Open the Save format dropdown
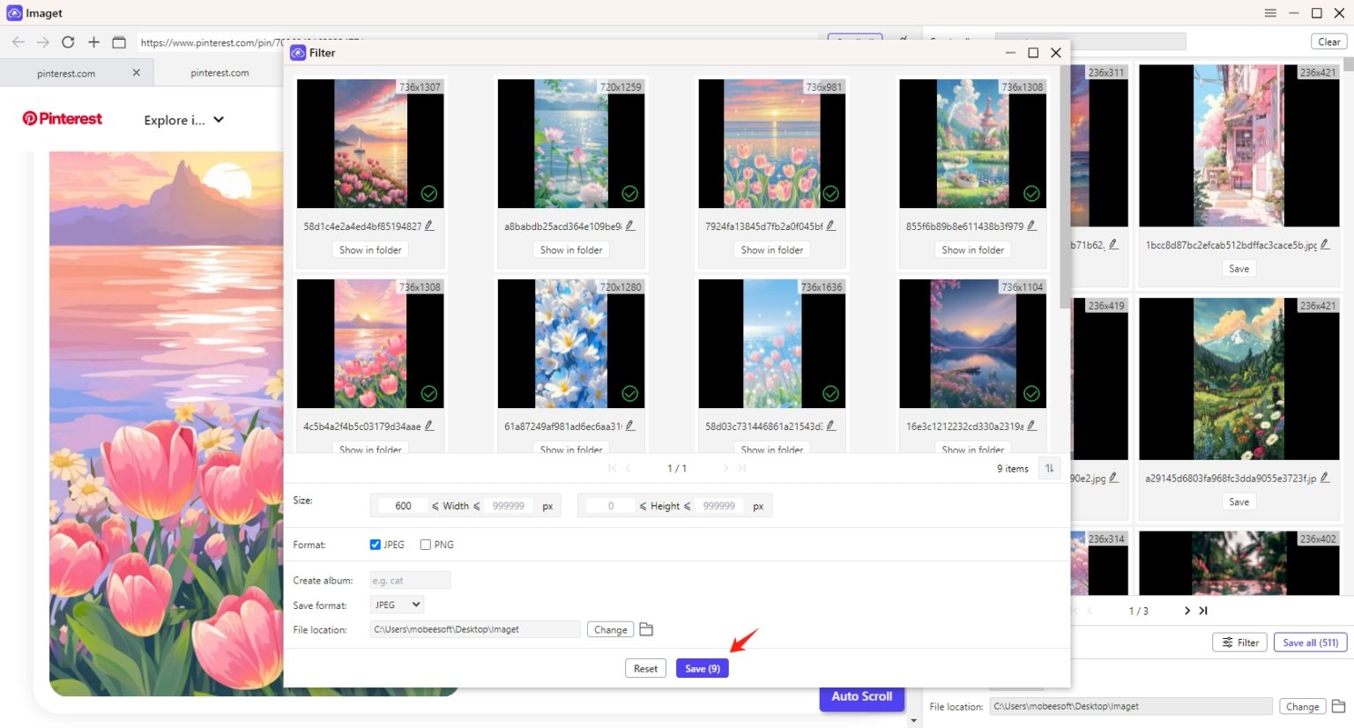Image resolution: width=1354 pixels, height=728 pixels. click(x=396, y=605)
